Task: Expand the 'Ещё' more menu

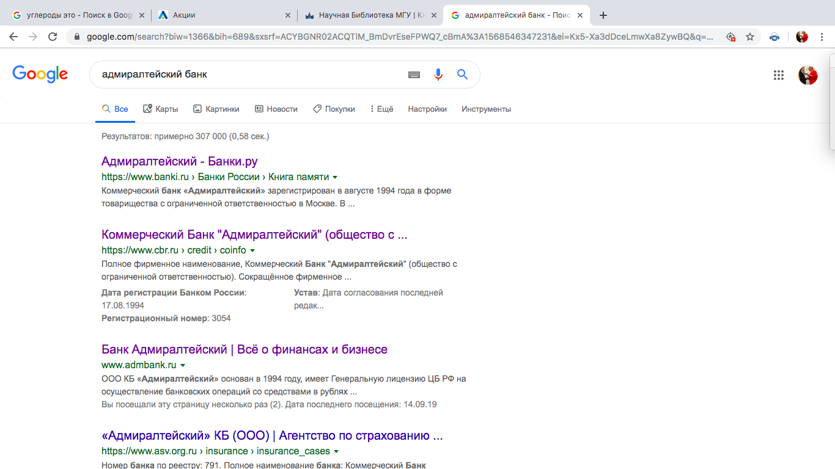Action: click(381, 109)
